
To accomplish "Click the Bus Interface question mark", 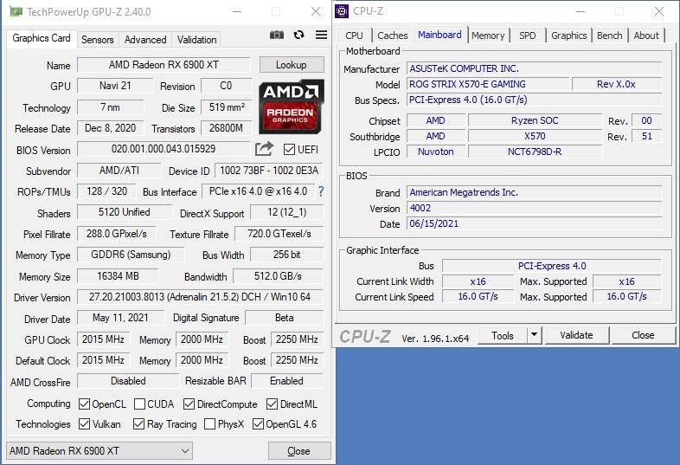I will tap(321, 191).
